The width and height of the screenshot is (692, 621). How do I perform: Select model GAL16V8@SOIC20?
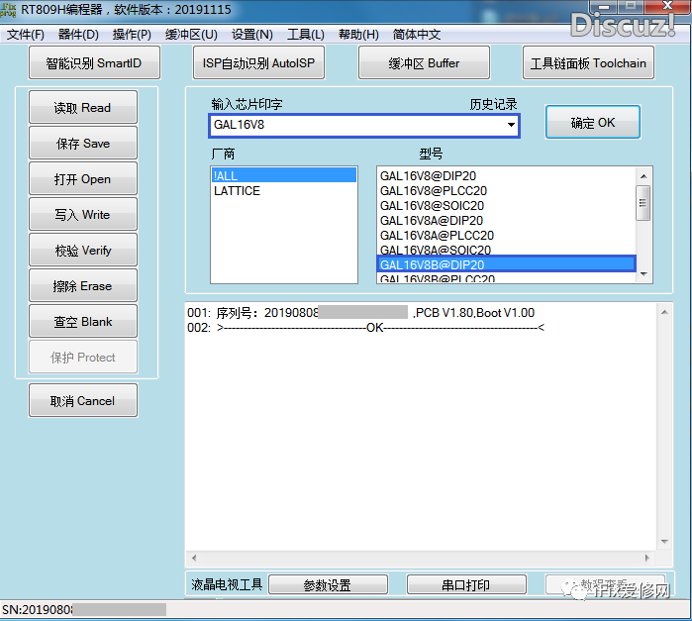click(x=506, y=205)
